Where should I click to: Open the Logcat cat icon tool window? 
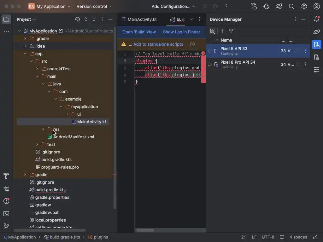click(x=6, y=188)
